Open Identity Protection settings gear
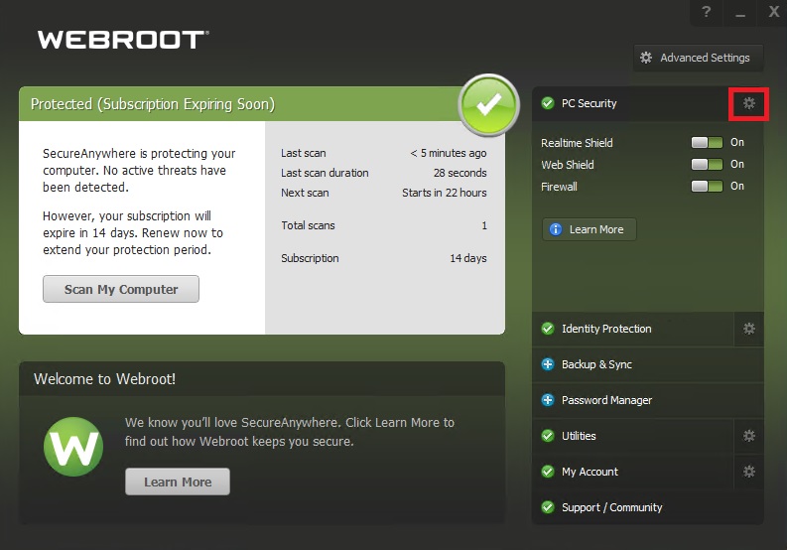This screenshot has width=787, height=550. pyautogui.click(x=749, y=329)
